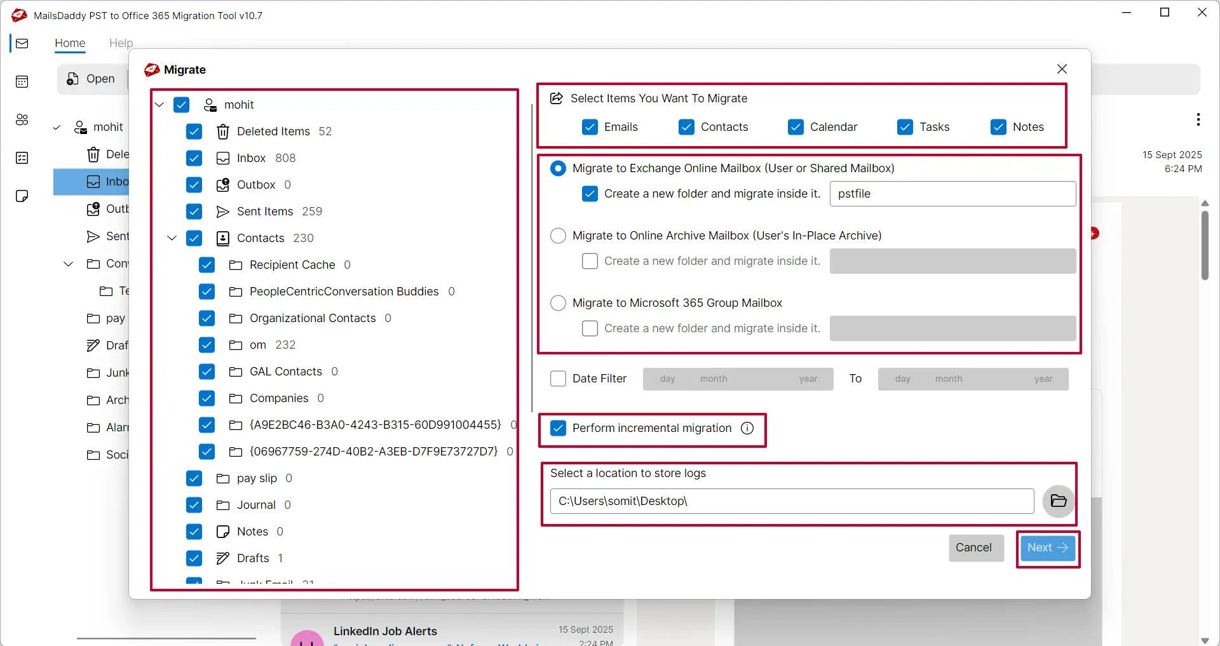Screen dimensions: 1220x646
Task: Open the mail view in left sidebar
Action: coord(22,43)
